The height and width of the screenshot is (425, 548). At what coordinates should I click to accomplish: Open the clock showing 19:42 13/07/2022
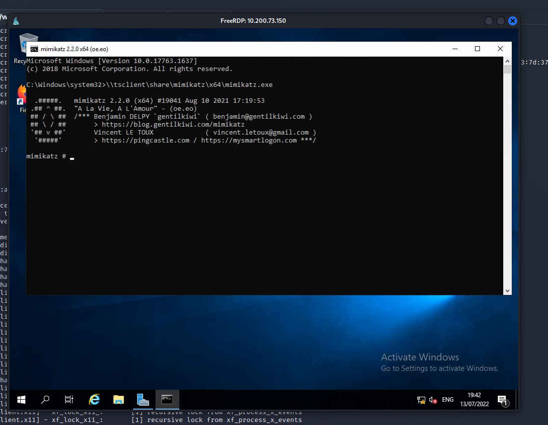[474, 400]
